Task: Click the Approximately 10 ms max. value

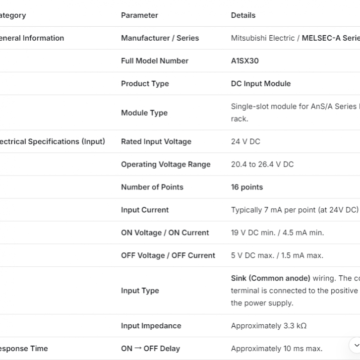Action: point(277,349)
